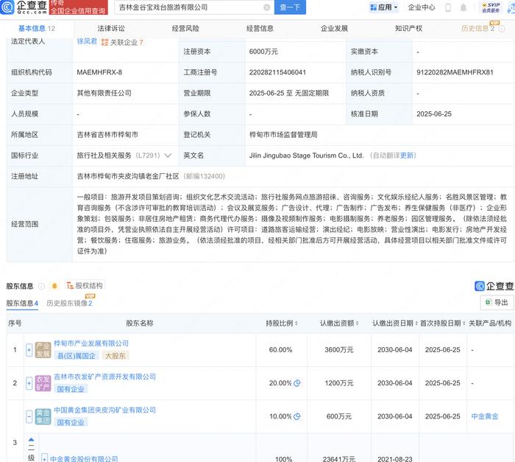Click registration number 220282115406041
Image resolution: width=515 pixels, height=462 pixels.
click(x=277, y=72)
